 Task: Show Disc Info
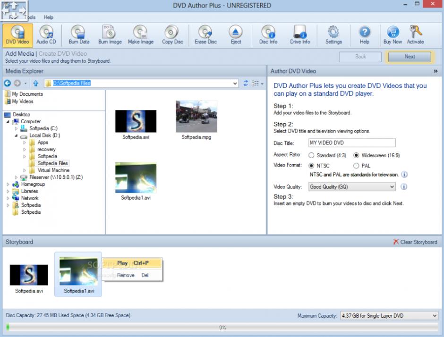268,35
